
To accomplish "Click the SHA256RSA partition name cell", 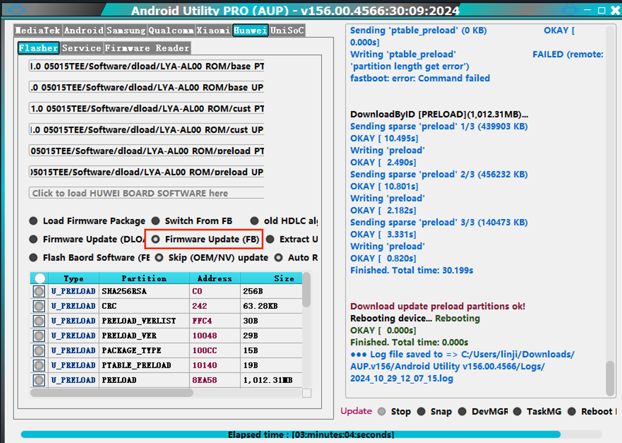I will (144, 291).
